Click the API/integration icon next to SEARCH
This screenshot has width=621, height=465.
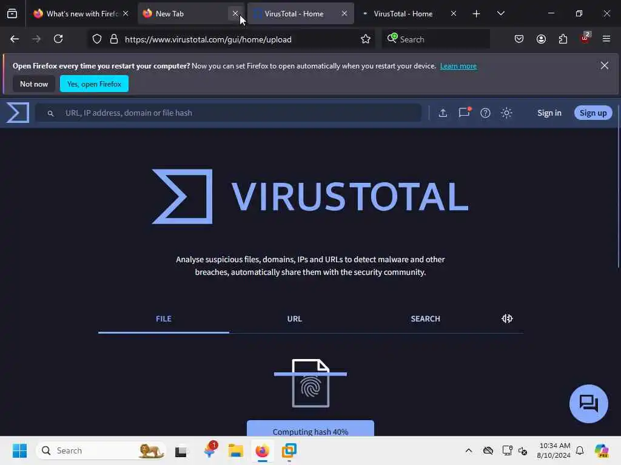pos(507,318)
